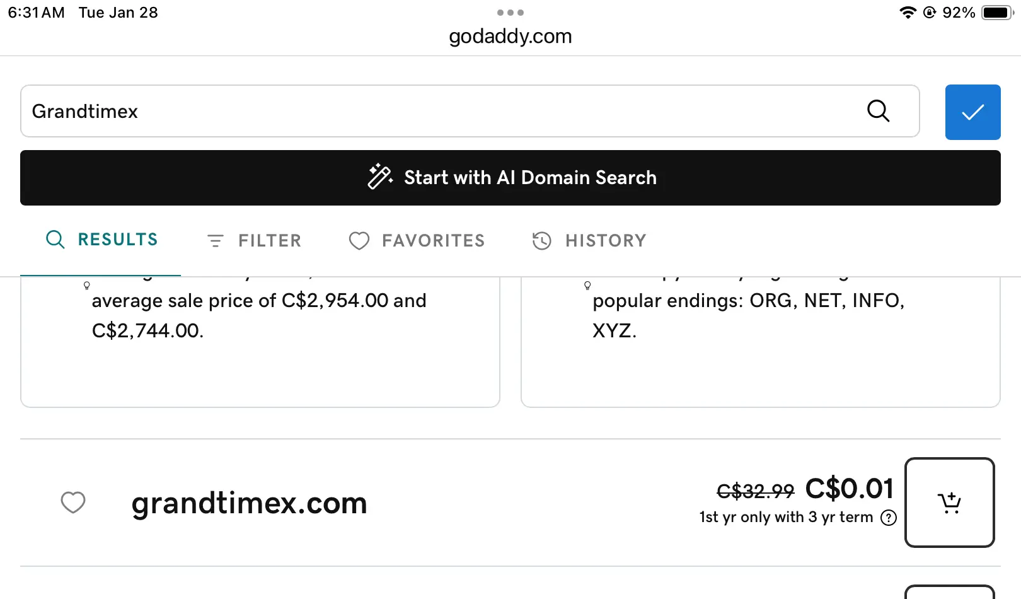Tap the godaddy.com address bar

[x=510, y=37]
